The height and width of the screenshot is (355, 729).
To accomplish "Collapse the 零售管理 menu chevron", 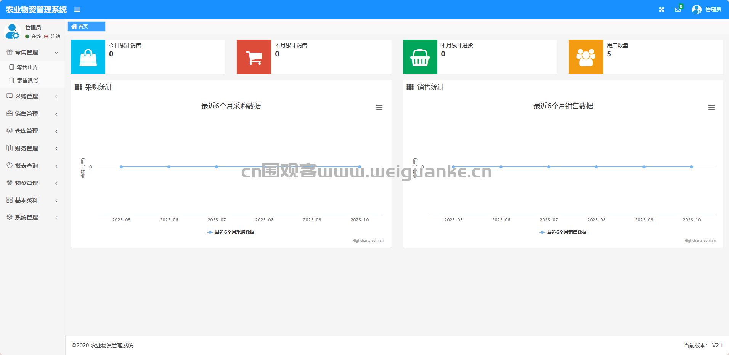I will [x=56, y=53].
